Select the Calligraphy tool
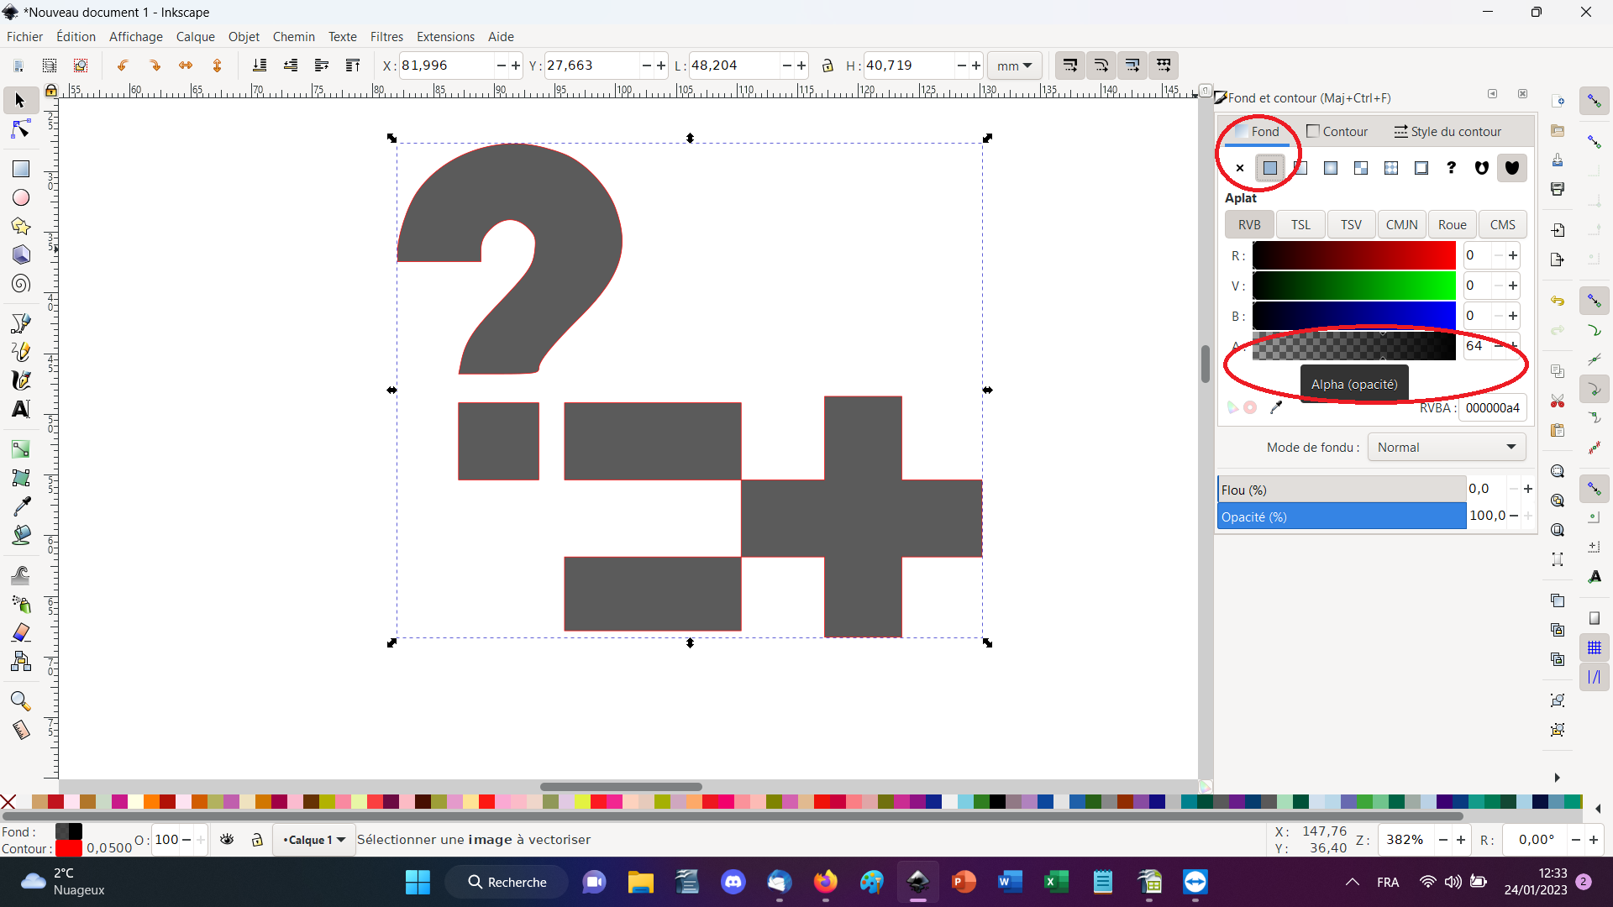Viewport: 1613px width, 907px height. pyautogui.click(x=21, y=380)
